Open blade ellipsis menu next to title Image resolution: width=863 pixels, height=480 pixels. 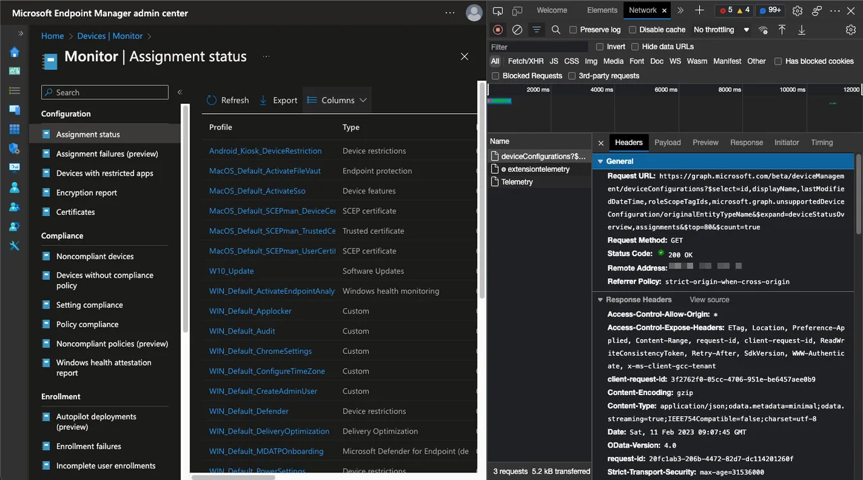[x=266, y=57]
